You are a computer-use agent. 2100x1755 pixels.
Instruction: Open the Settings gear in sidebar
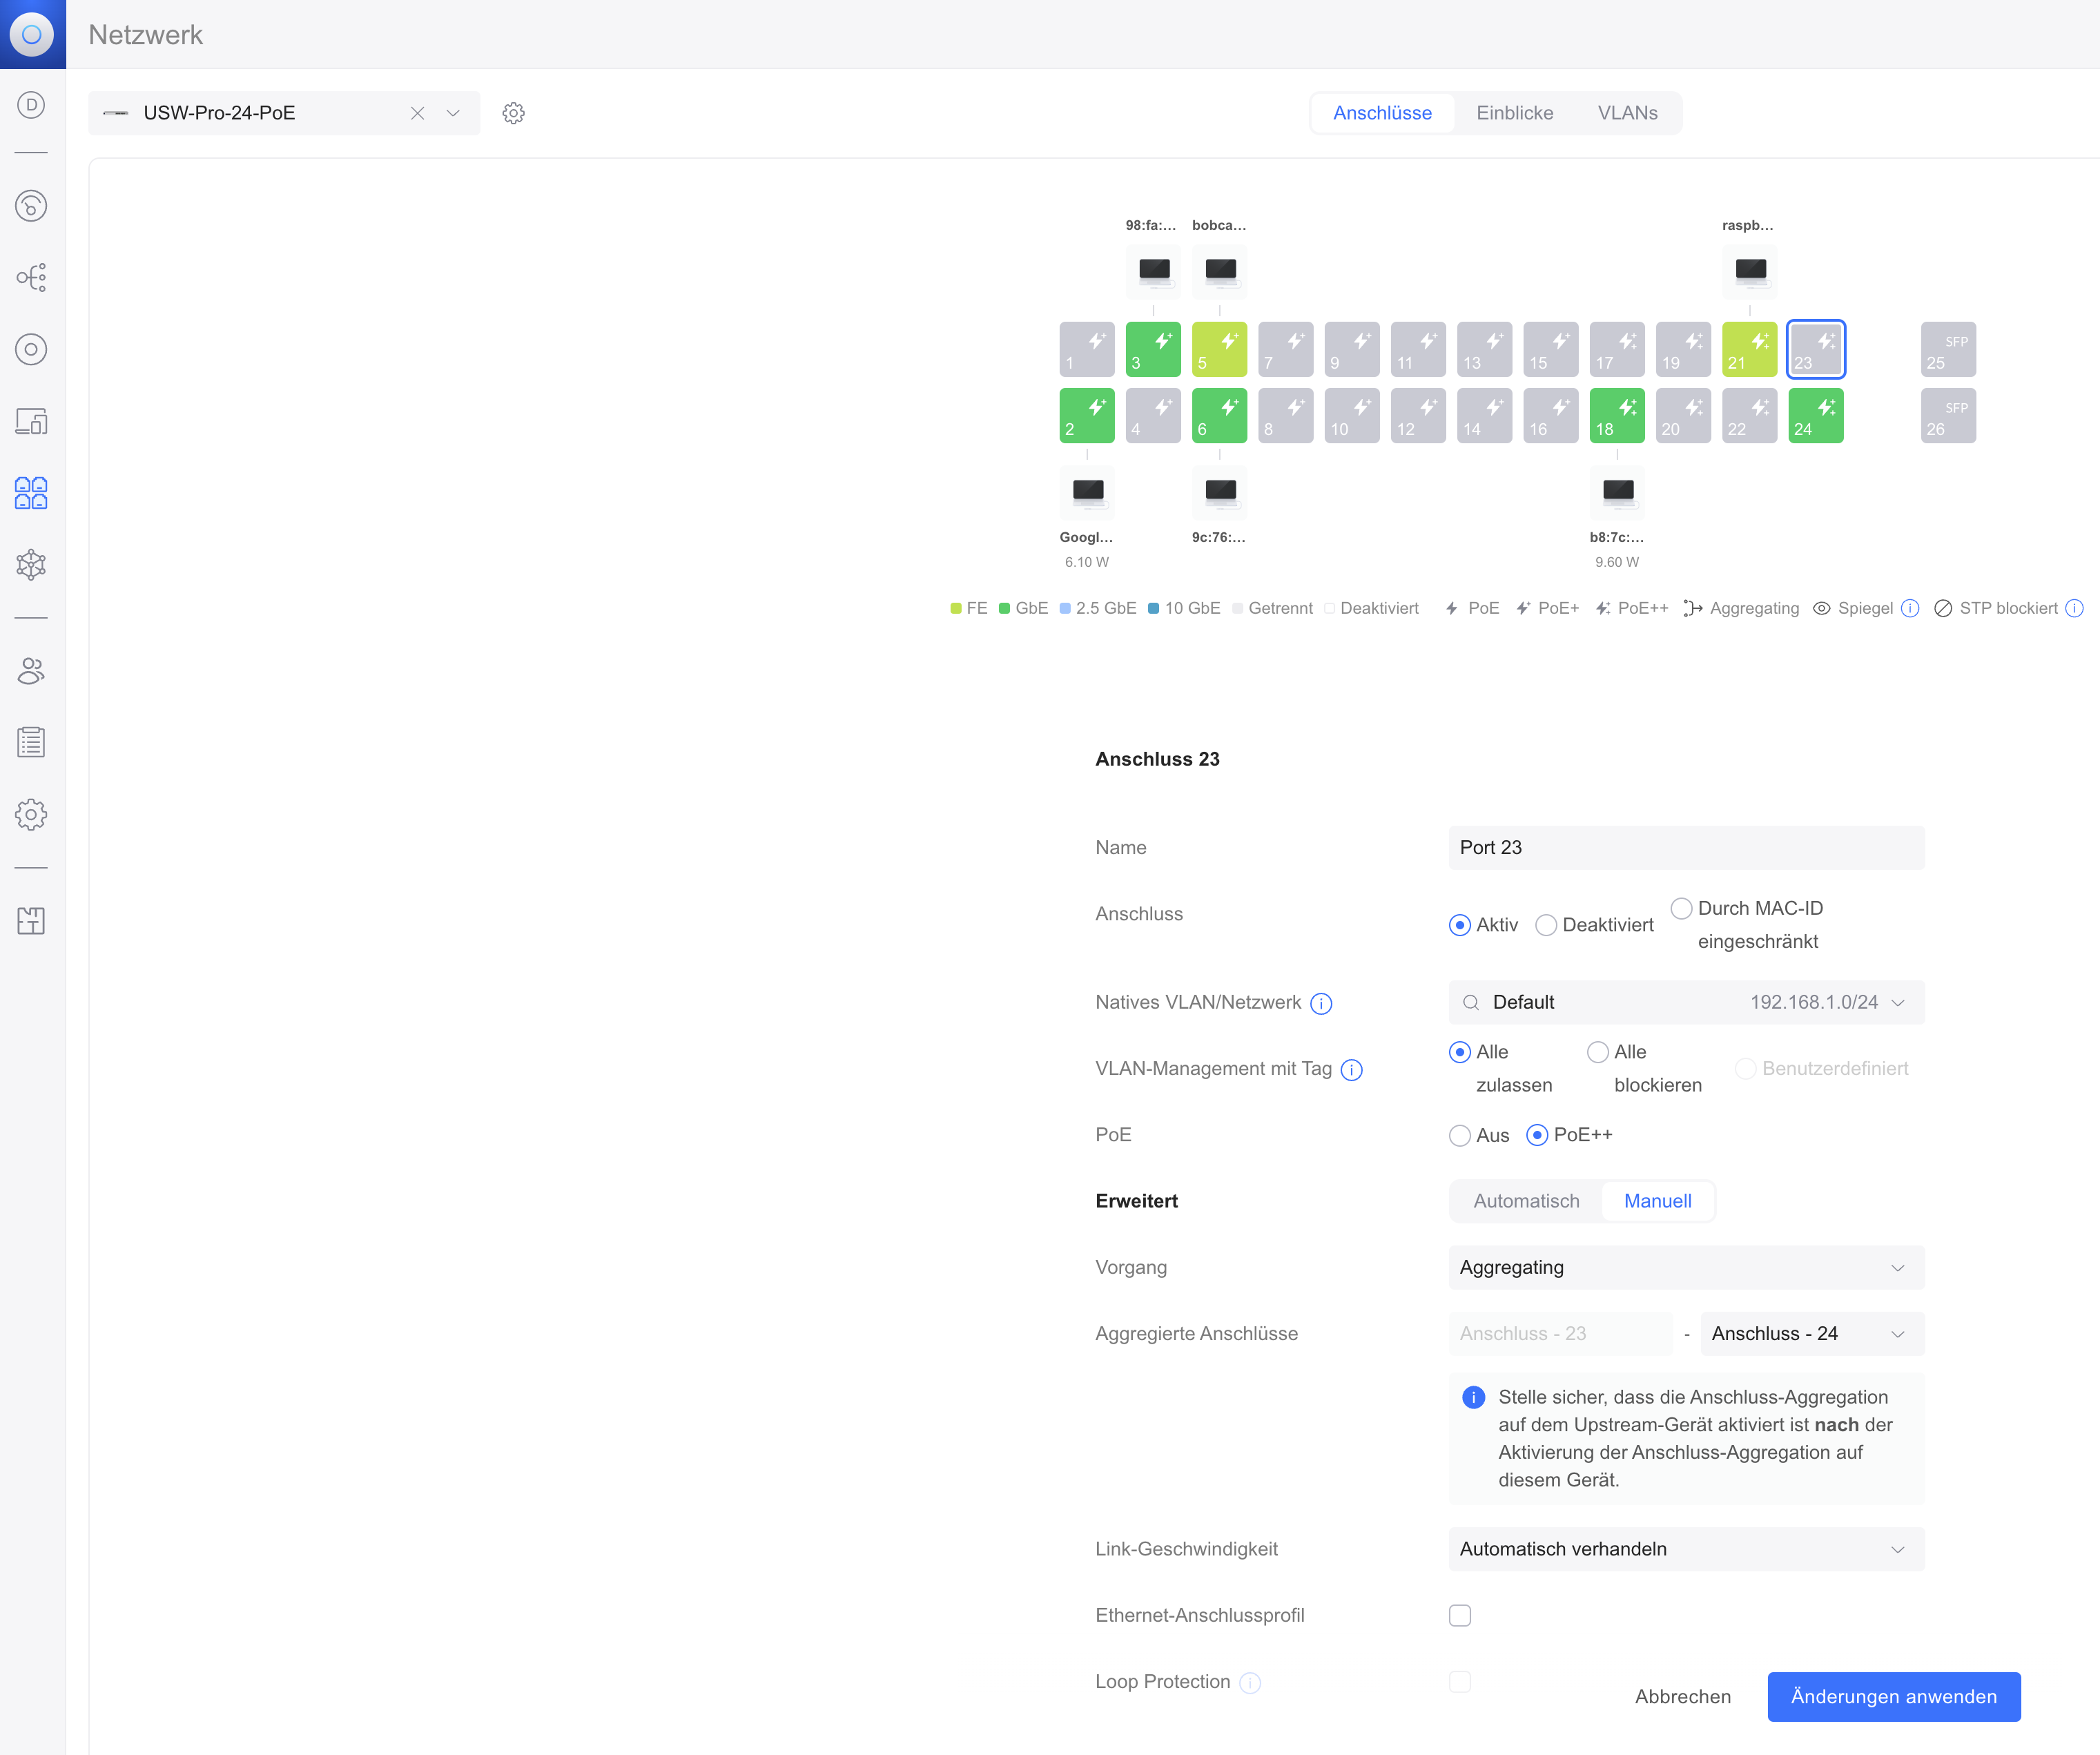point(31,814)
